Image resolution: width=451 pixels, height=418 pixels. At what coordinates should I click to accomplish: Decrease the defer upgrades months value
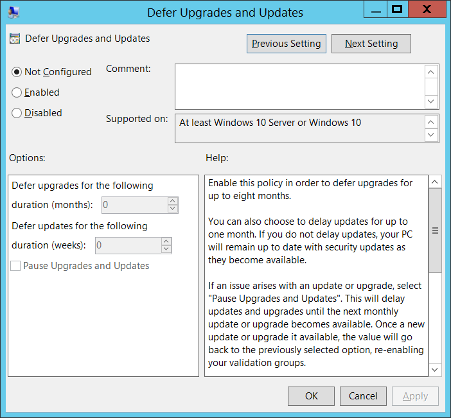[x=172, y=209]
